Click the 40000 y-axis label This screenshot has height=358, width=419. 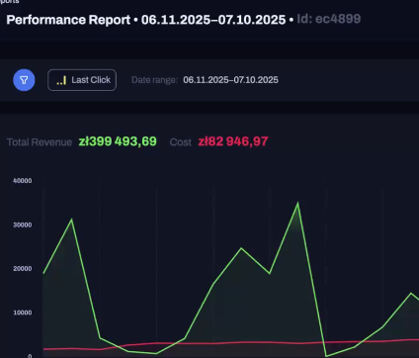click(x=23, y=181)
